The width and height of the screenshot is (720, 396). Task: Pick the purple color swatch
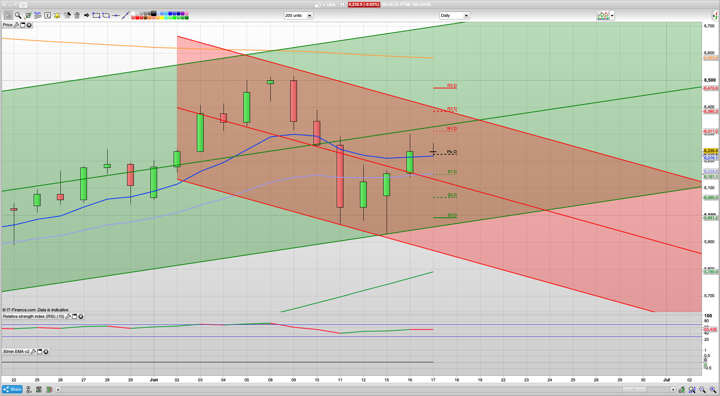pos(183,13)
